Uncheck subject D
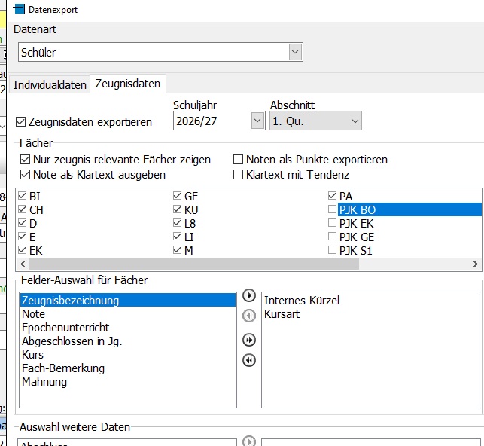The image size is (484, 446). (23, 223)
